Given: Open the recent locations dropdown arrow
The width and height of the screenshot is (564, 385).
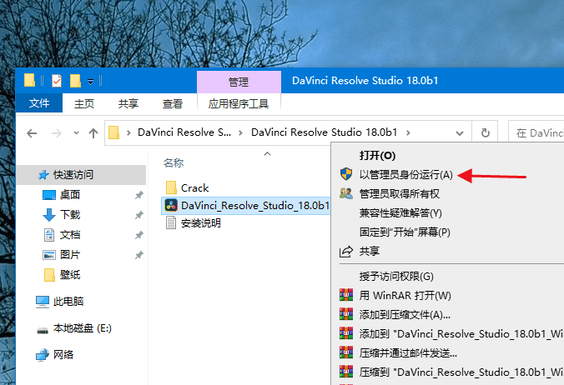Looking at the screenshot, I should (x=76, y=133).
